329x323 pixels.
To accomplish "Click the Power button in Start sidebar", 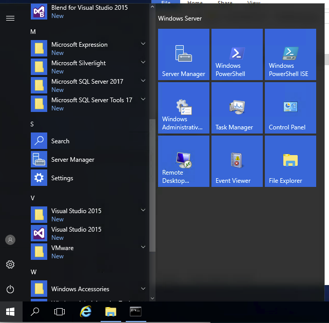I will [10, 289].
